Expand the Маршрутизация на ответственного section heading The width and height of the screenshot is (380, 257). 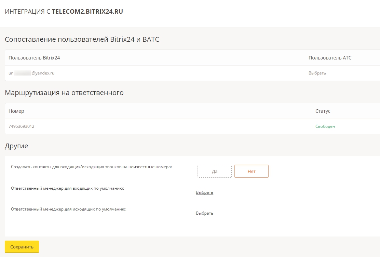click(x=64, y=93)
